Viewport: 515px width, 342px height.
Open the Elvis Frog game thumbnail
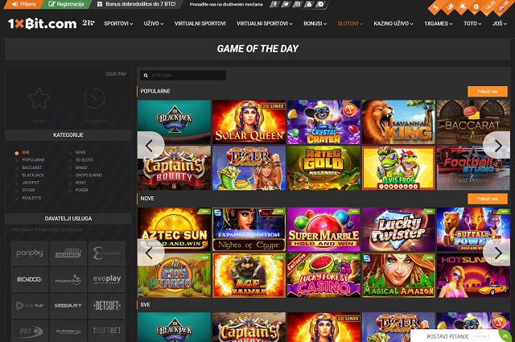coord(398,168)
